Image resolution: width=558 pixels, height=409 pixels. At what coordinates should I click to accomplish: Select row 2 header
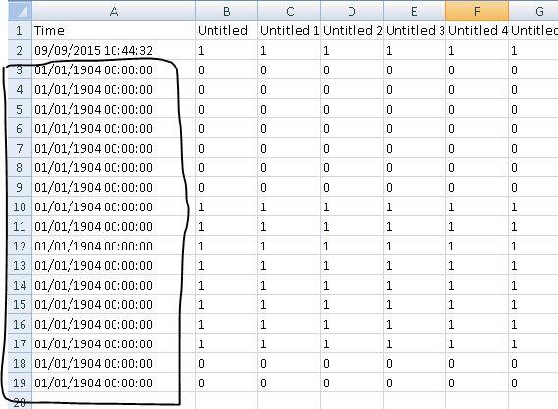point(20,50)
